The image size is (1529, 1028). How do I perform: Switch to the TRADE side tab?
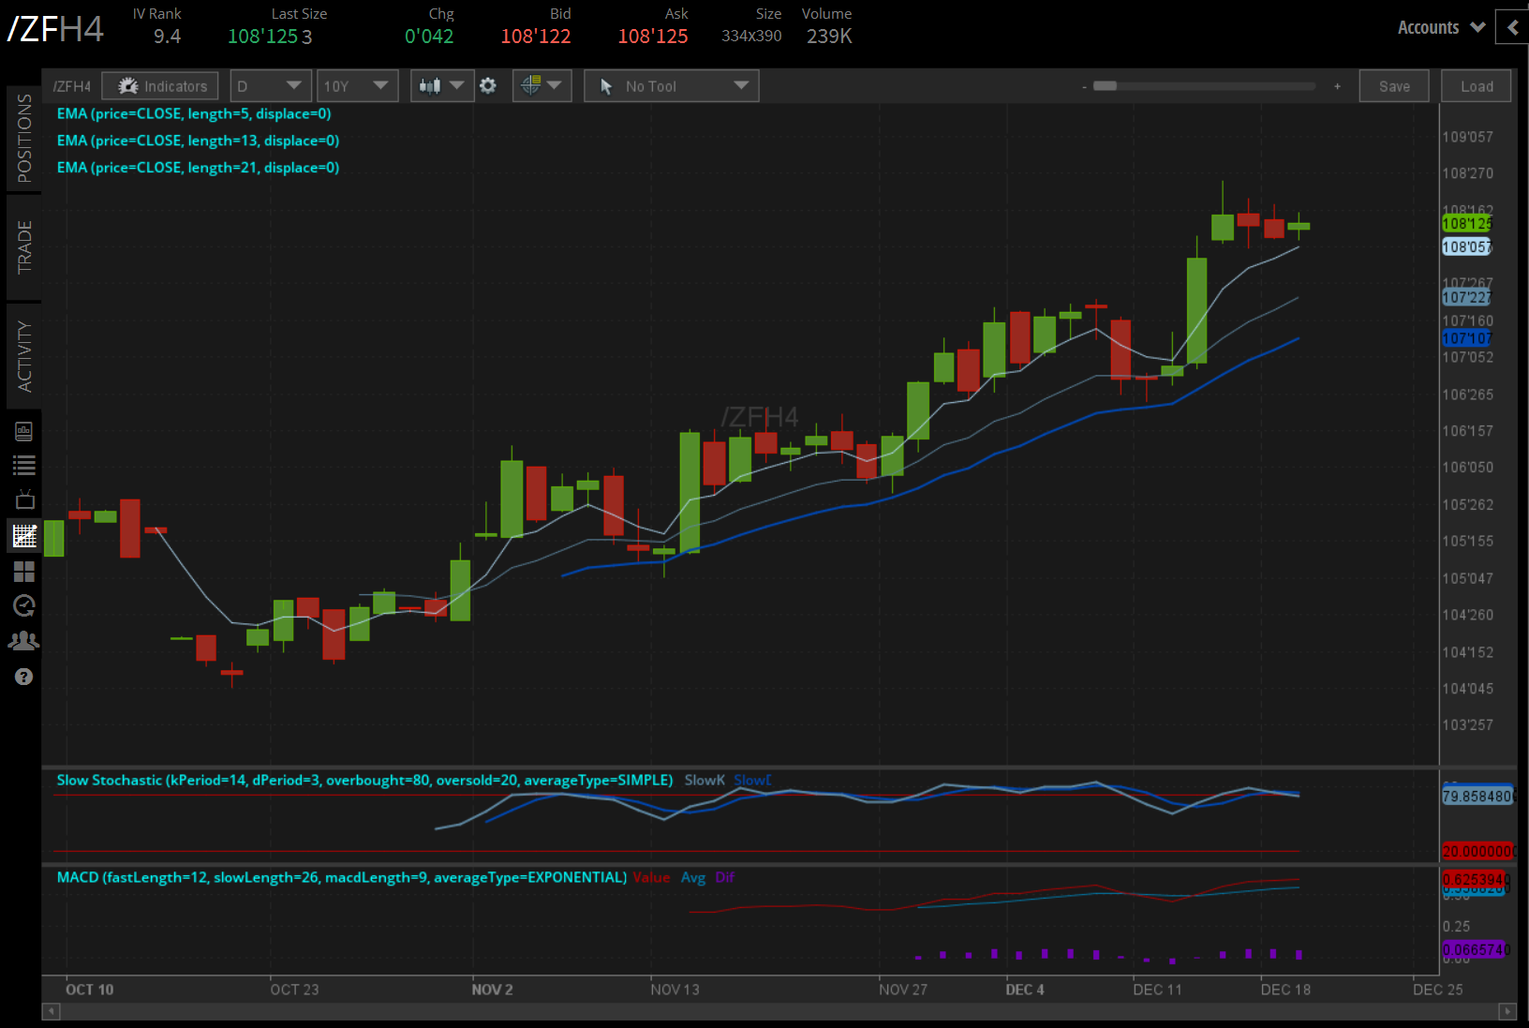point(23,247)
